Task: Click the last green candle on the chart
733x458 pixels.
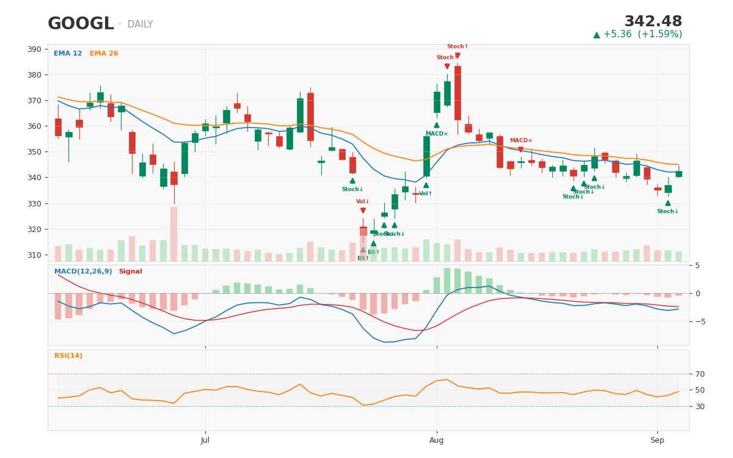Action: click(x=679, y=174)
